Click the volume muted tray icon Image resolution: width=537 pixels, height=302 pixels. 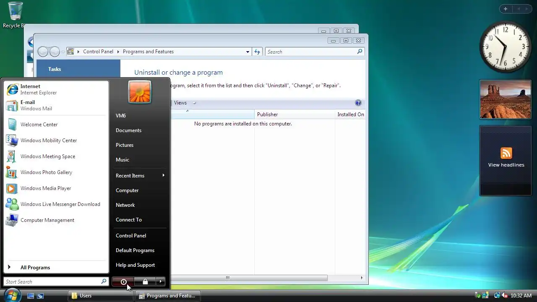(505, 296)
